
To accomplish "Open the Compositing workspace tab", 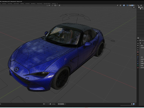I will (x=39, y=4).
